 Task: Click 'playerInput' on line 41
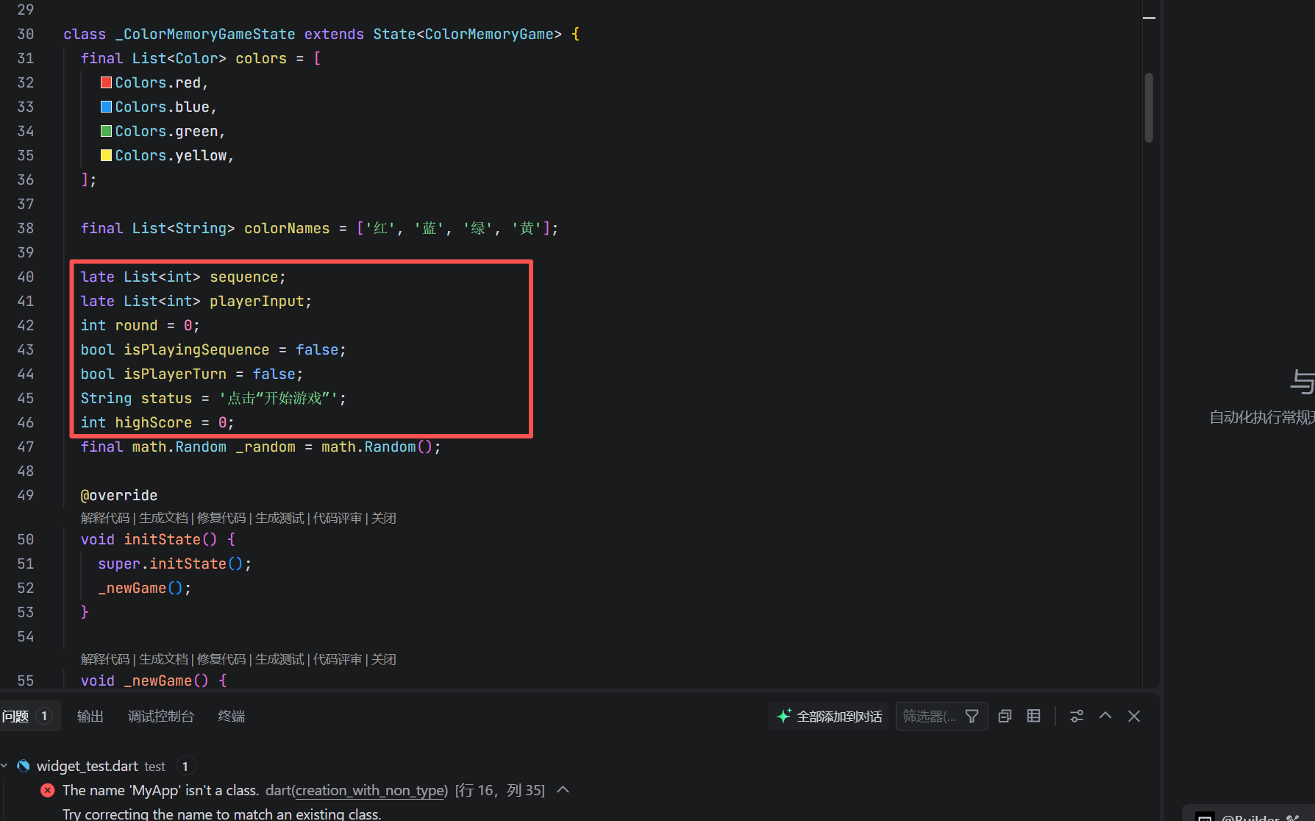257,301
